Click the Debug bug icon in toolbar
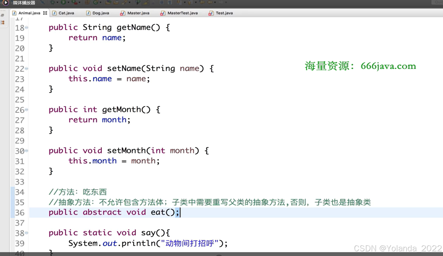Image resolution: width=443 pixels, height=256 pixels. [53, 2]
